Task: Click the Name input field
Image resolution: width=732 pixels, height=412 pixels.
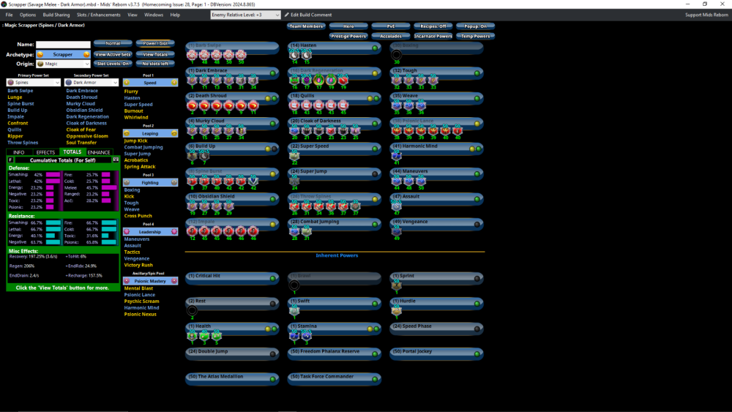Action: (x=63, y=45)
